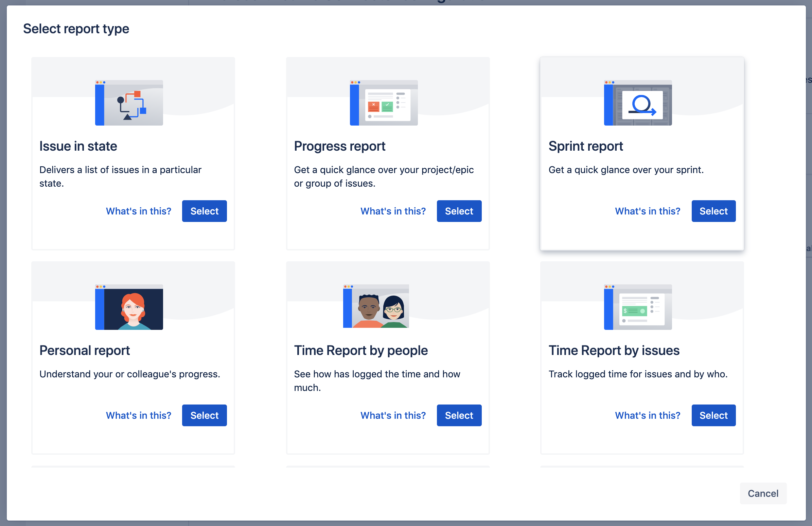The image size is (812, 526).
Task: Click the Progress report illustration icon
Action: point(384,103)
